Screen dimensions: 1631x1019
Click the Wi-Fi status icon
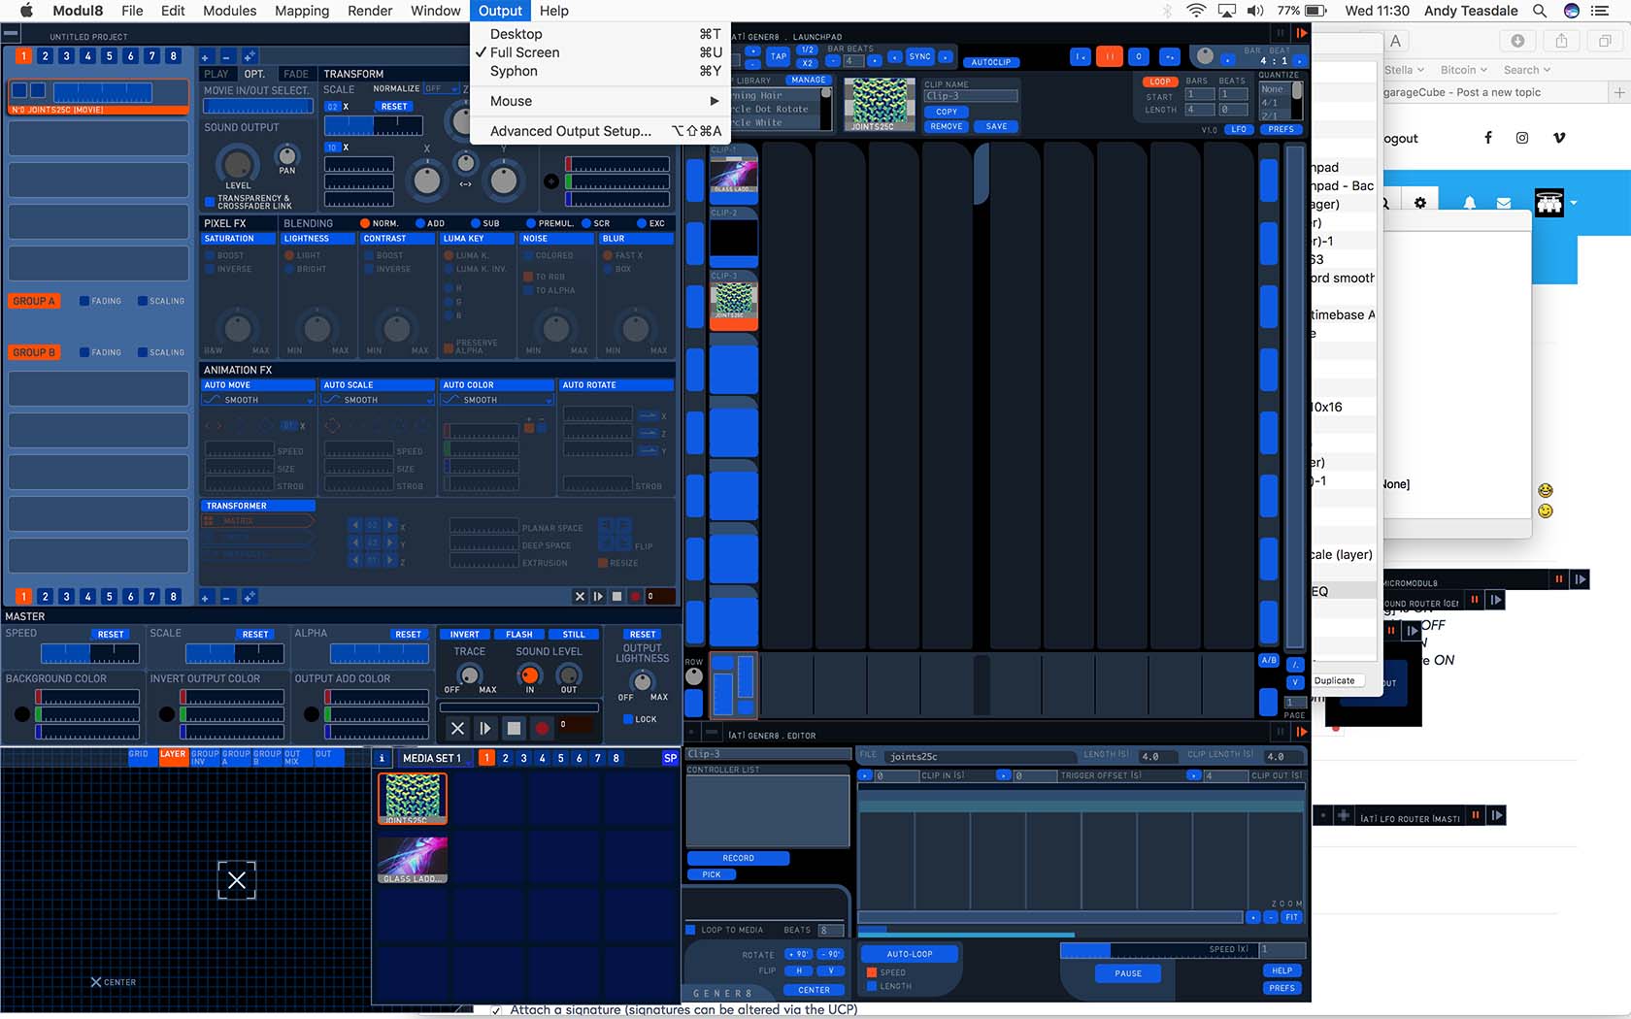click(1196, 11)
